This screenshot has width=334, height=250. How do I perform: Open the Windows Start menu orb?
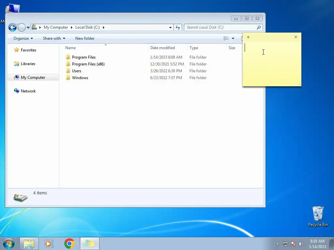[9, 243]
